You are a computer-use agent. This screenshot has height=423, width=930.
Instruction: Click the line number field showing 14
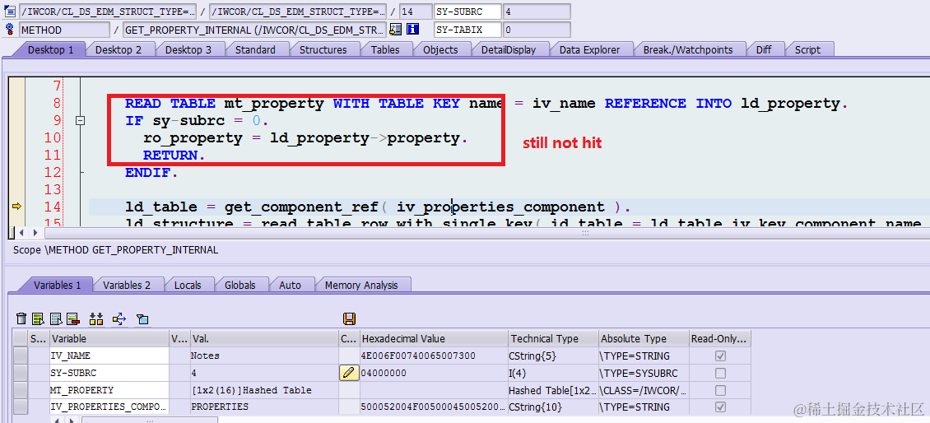[x=415, y=11]
